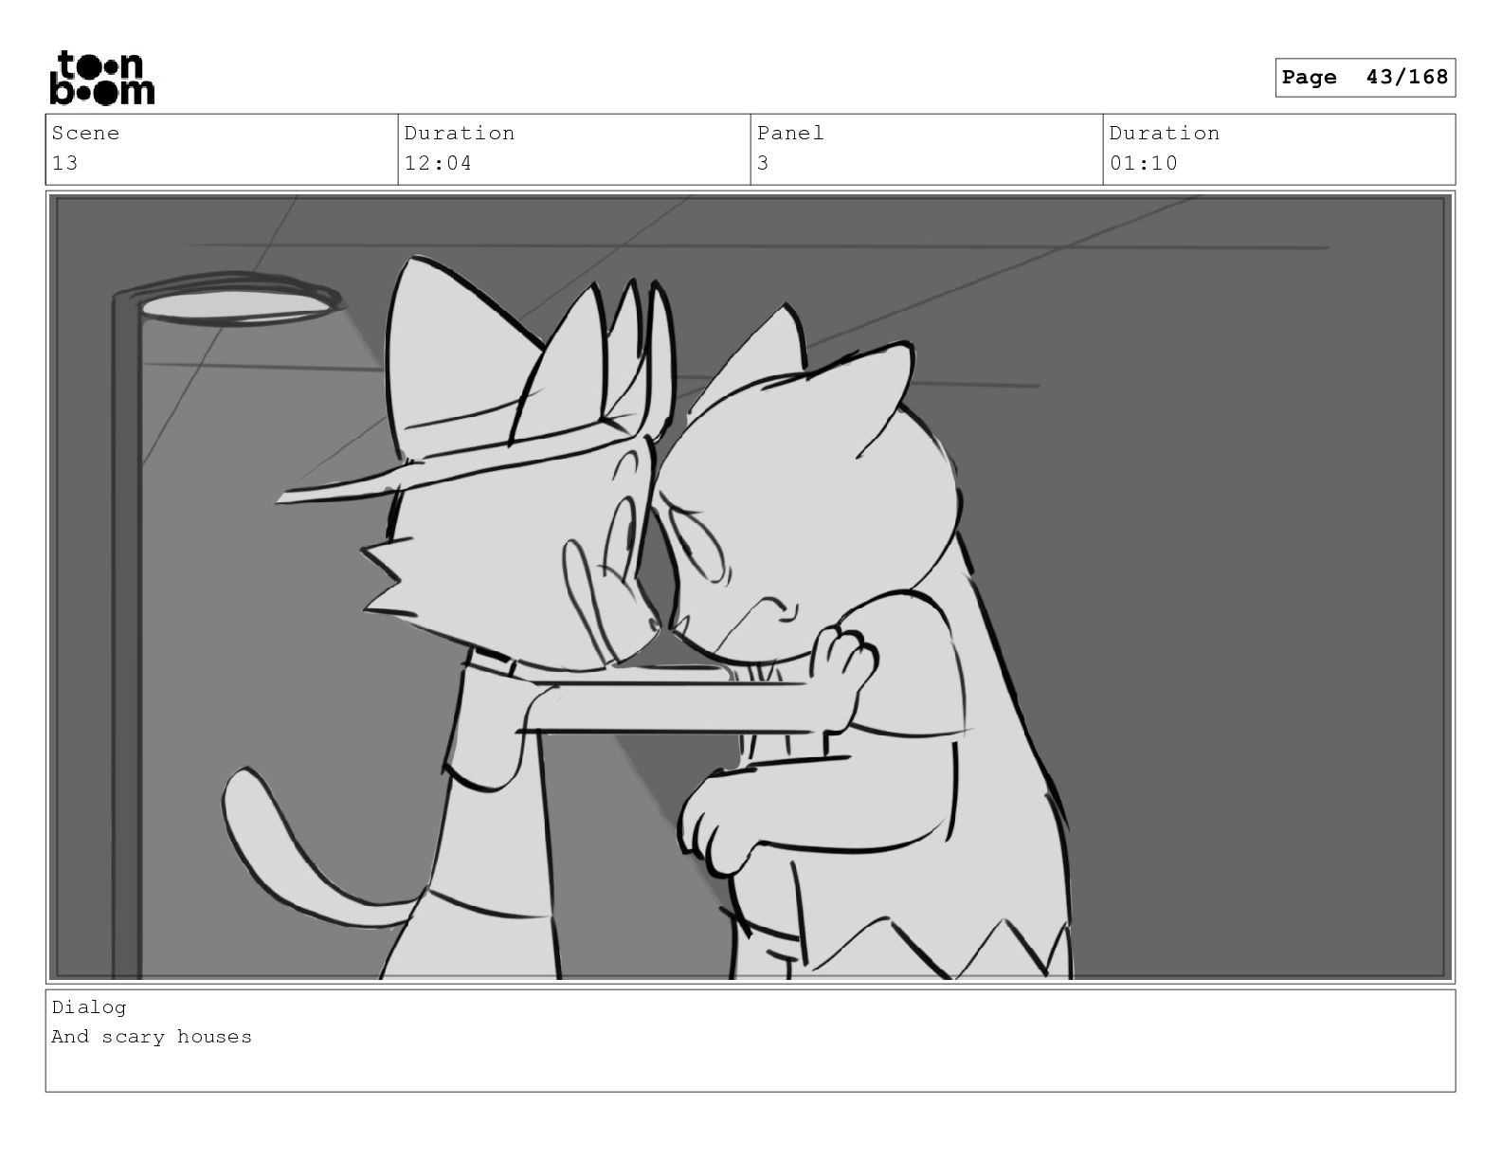Click the Duration label above 01:10

point(1165,133)
